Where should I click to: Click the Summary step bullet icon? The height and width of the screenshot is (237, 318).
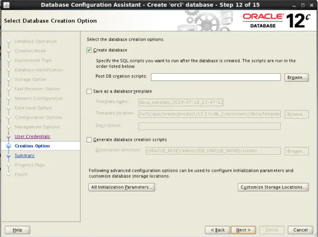click(x=9, y=156)
